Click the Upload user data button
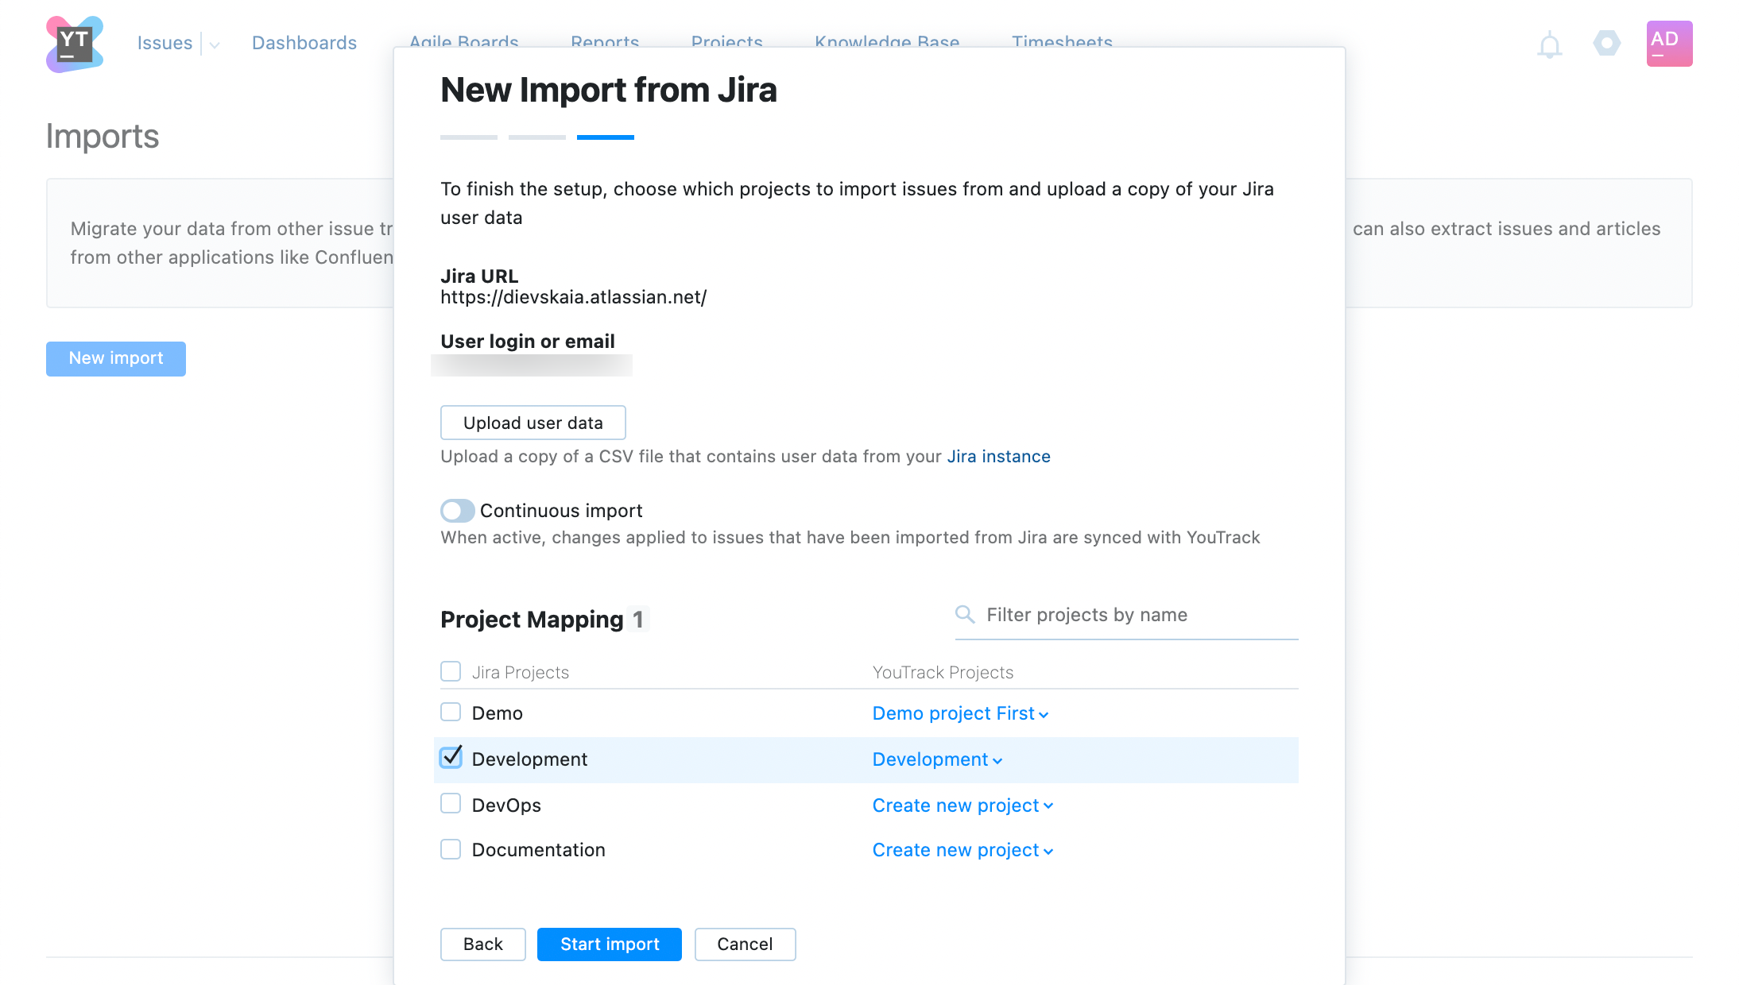1739x985 pixels. tap(533, 423)
